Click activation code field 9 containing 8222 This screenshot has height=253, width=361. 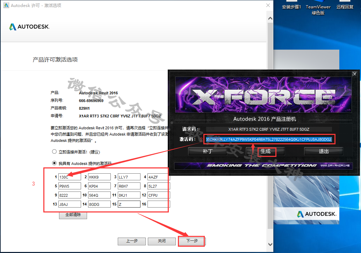pyautogui.click(x=70, y=195)
